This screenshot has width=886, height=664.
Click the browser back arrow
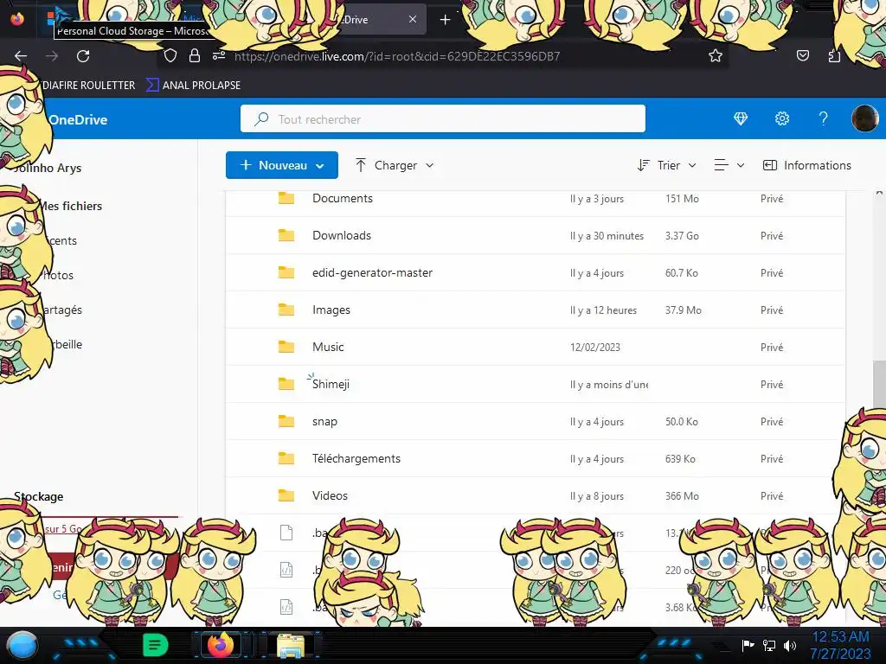21,56
